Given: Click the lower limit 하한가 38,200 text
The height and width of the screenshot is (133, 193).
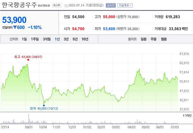Looking at the screenshot, I should click(x=128, y=29).
